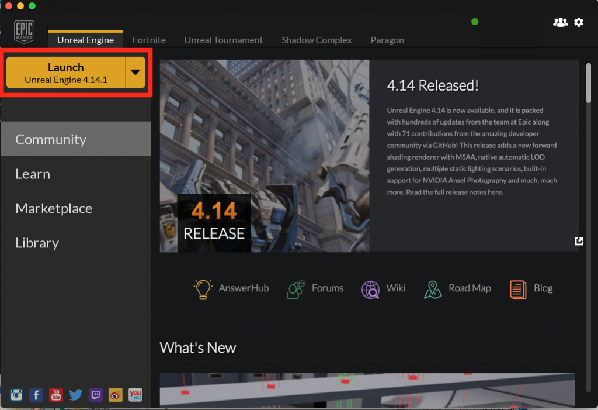The image size is (598, 410).
Task: Switch to the Paragon tab
Action: [387, 40]
